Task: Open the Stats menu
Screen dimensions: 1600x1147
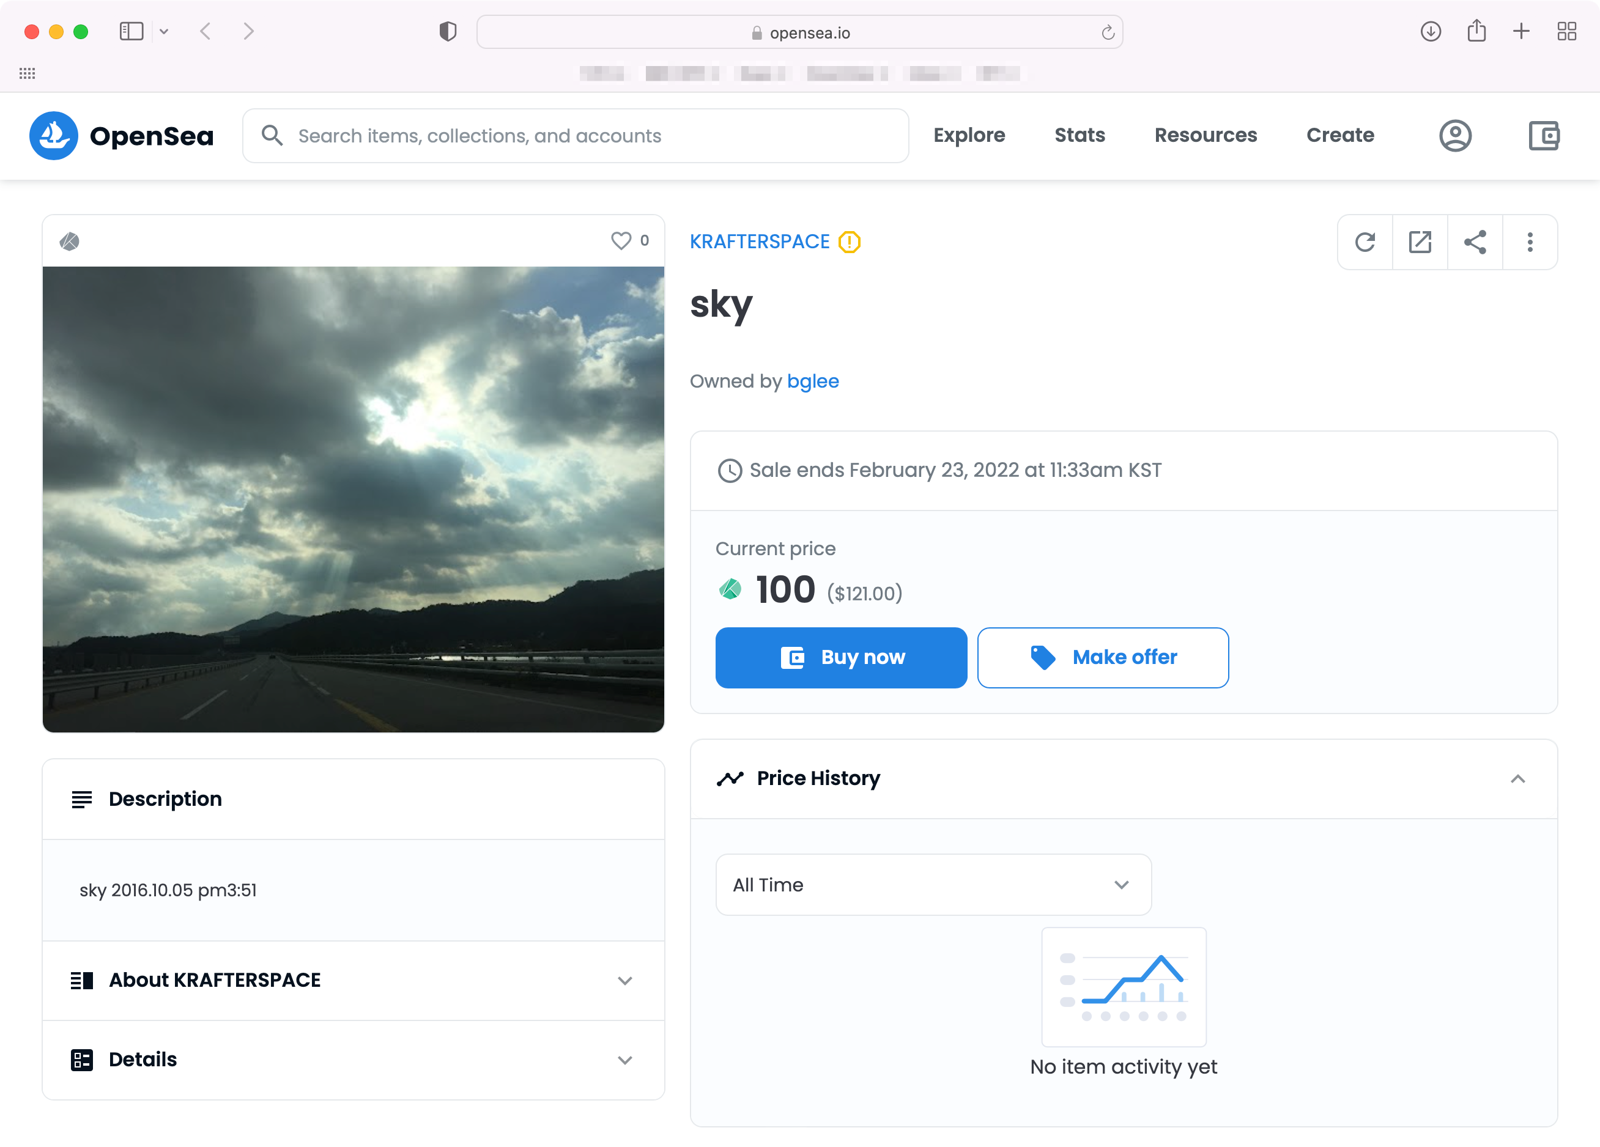Action: tap(1080, 136)
